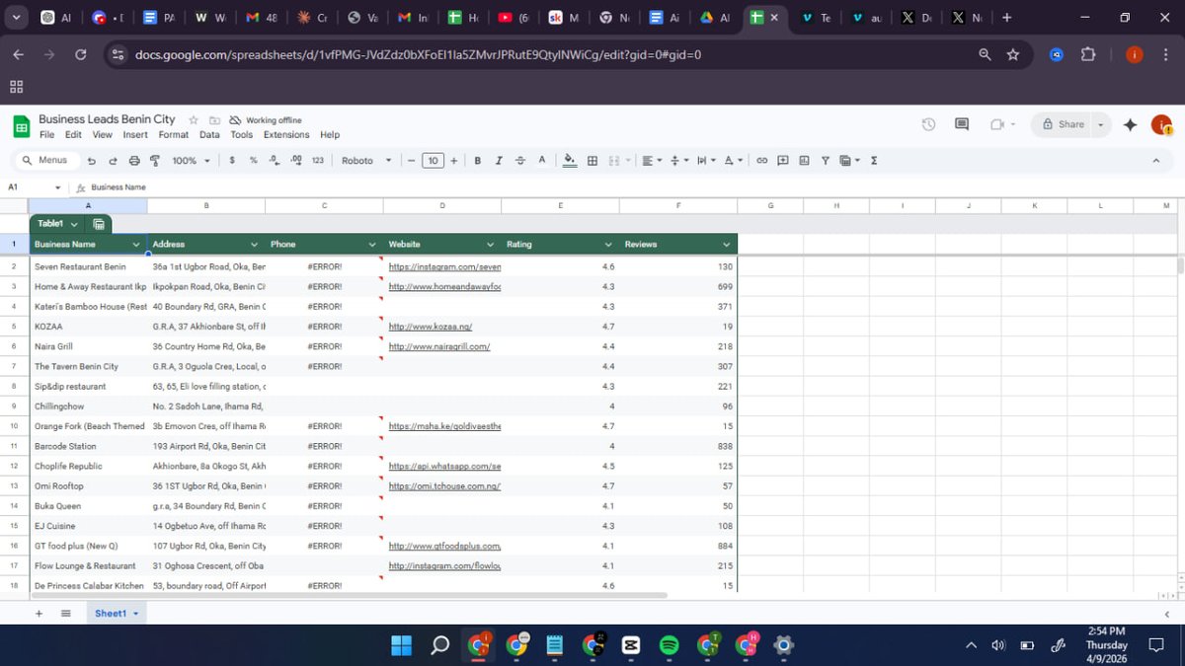Collapse the toolbar with the up chevron
1185x666 pixels.
1156,161
